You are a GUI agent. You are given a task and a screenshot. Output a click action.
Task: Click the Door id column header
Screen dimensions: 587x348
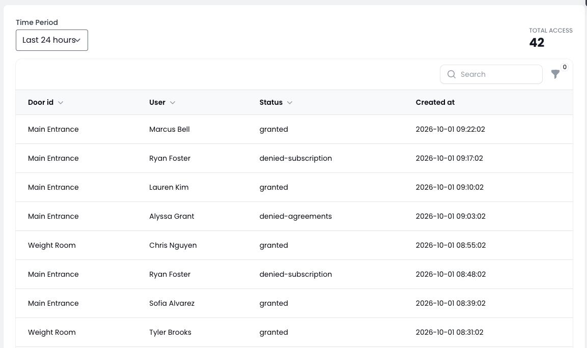[41, 102]
